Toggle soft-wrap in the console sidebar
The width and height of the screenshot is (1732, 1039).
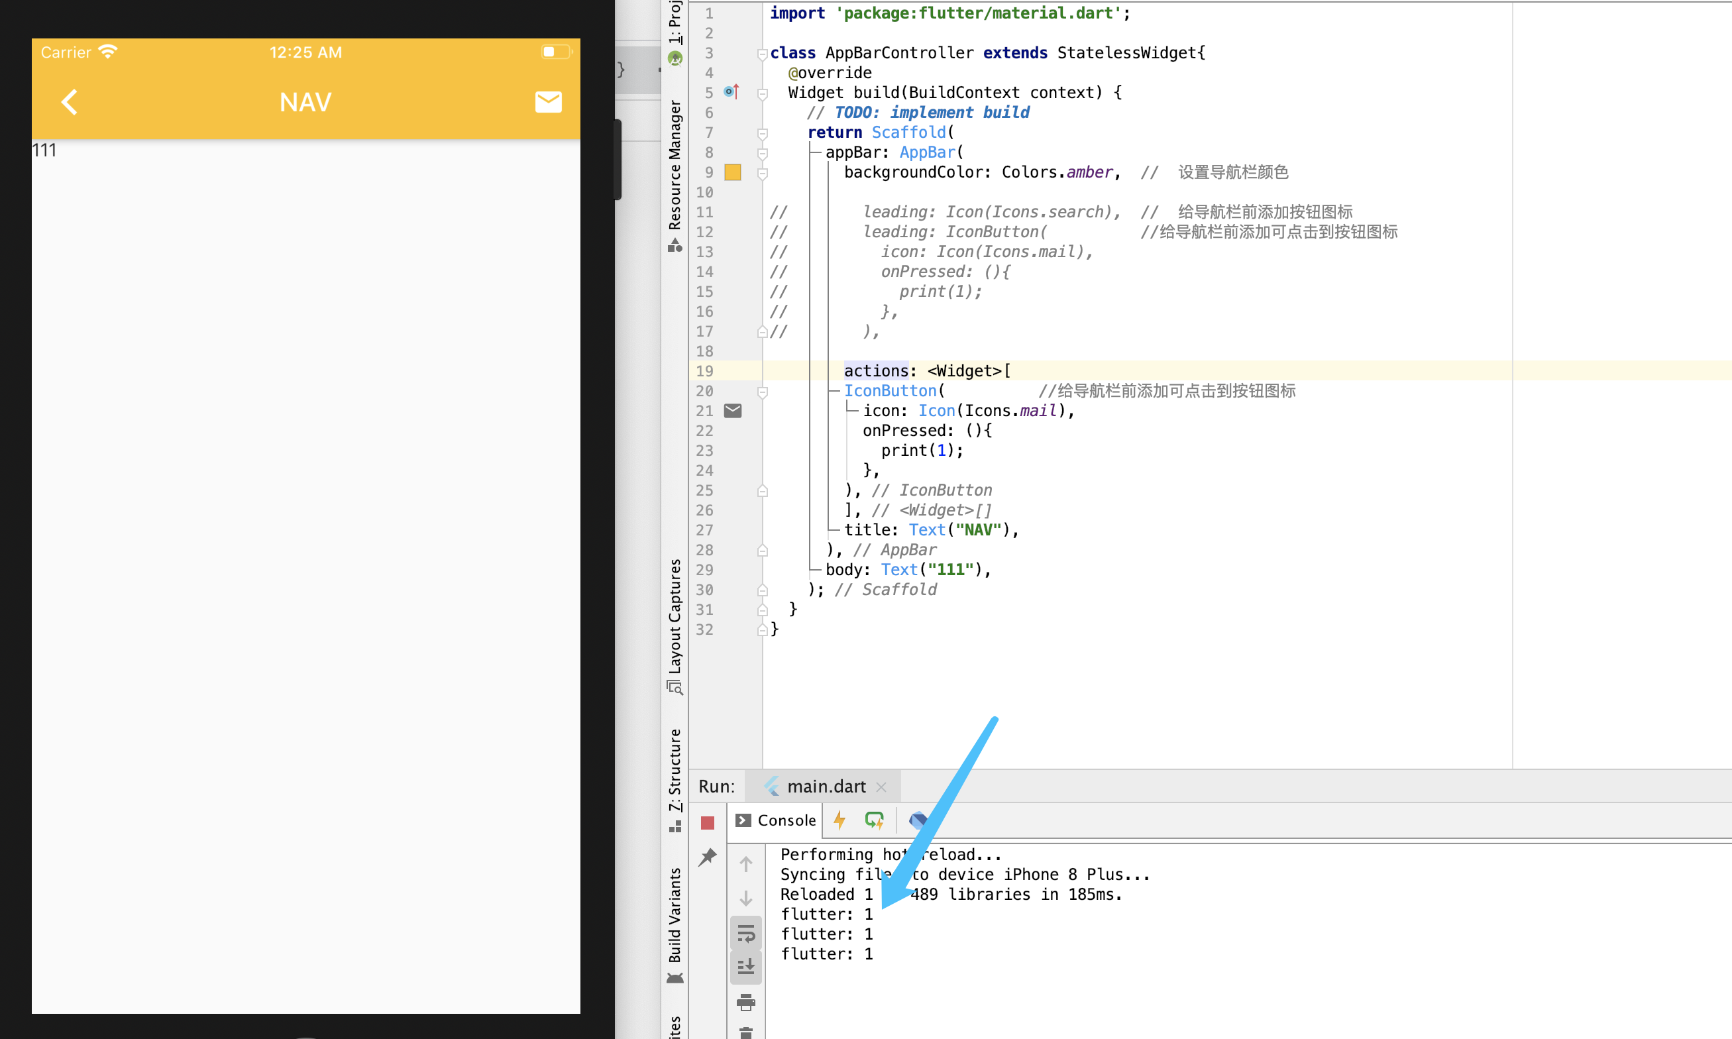(746, 934)
